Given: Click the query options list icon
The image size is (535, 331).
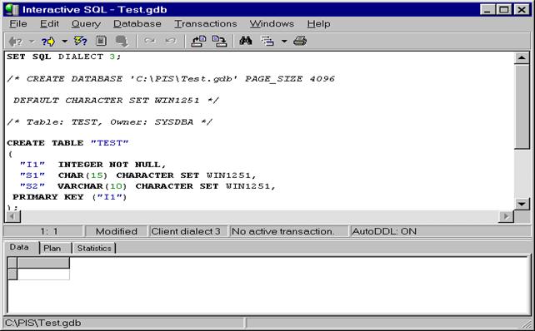Looking at the screenshot, I should click(267, 42).
